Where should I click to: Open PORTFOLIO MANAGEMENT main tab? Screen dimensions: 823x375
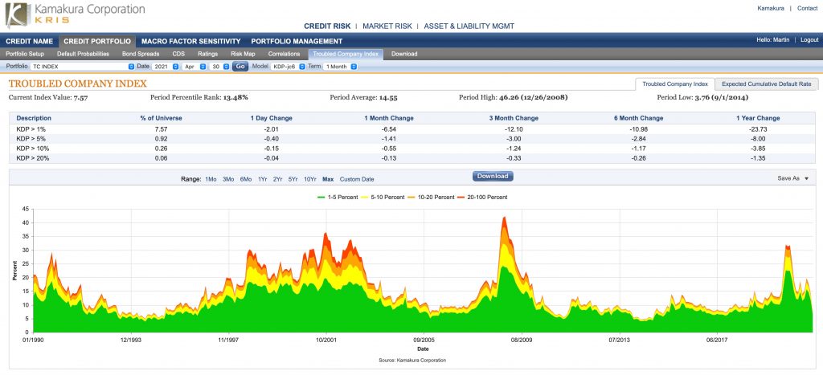[x=297, y=41]
